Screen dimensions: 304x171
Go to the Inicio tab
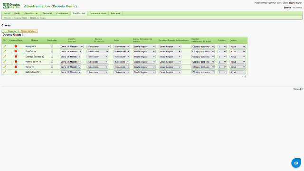click(7, 14)
